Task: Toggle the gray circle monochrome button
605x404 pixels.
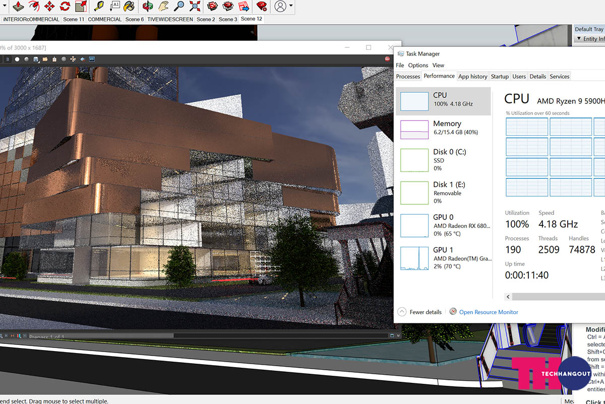Action: (x=26, y=59)
